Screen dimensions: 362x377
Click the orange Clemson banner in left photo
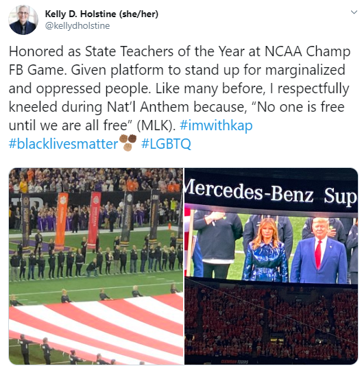pos(62,221)
